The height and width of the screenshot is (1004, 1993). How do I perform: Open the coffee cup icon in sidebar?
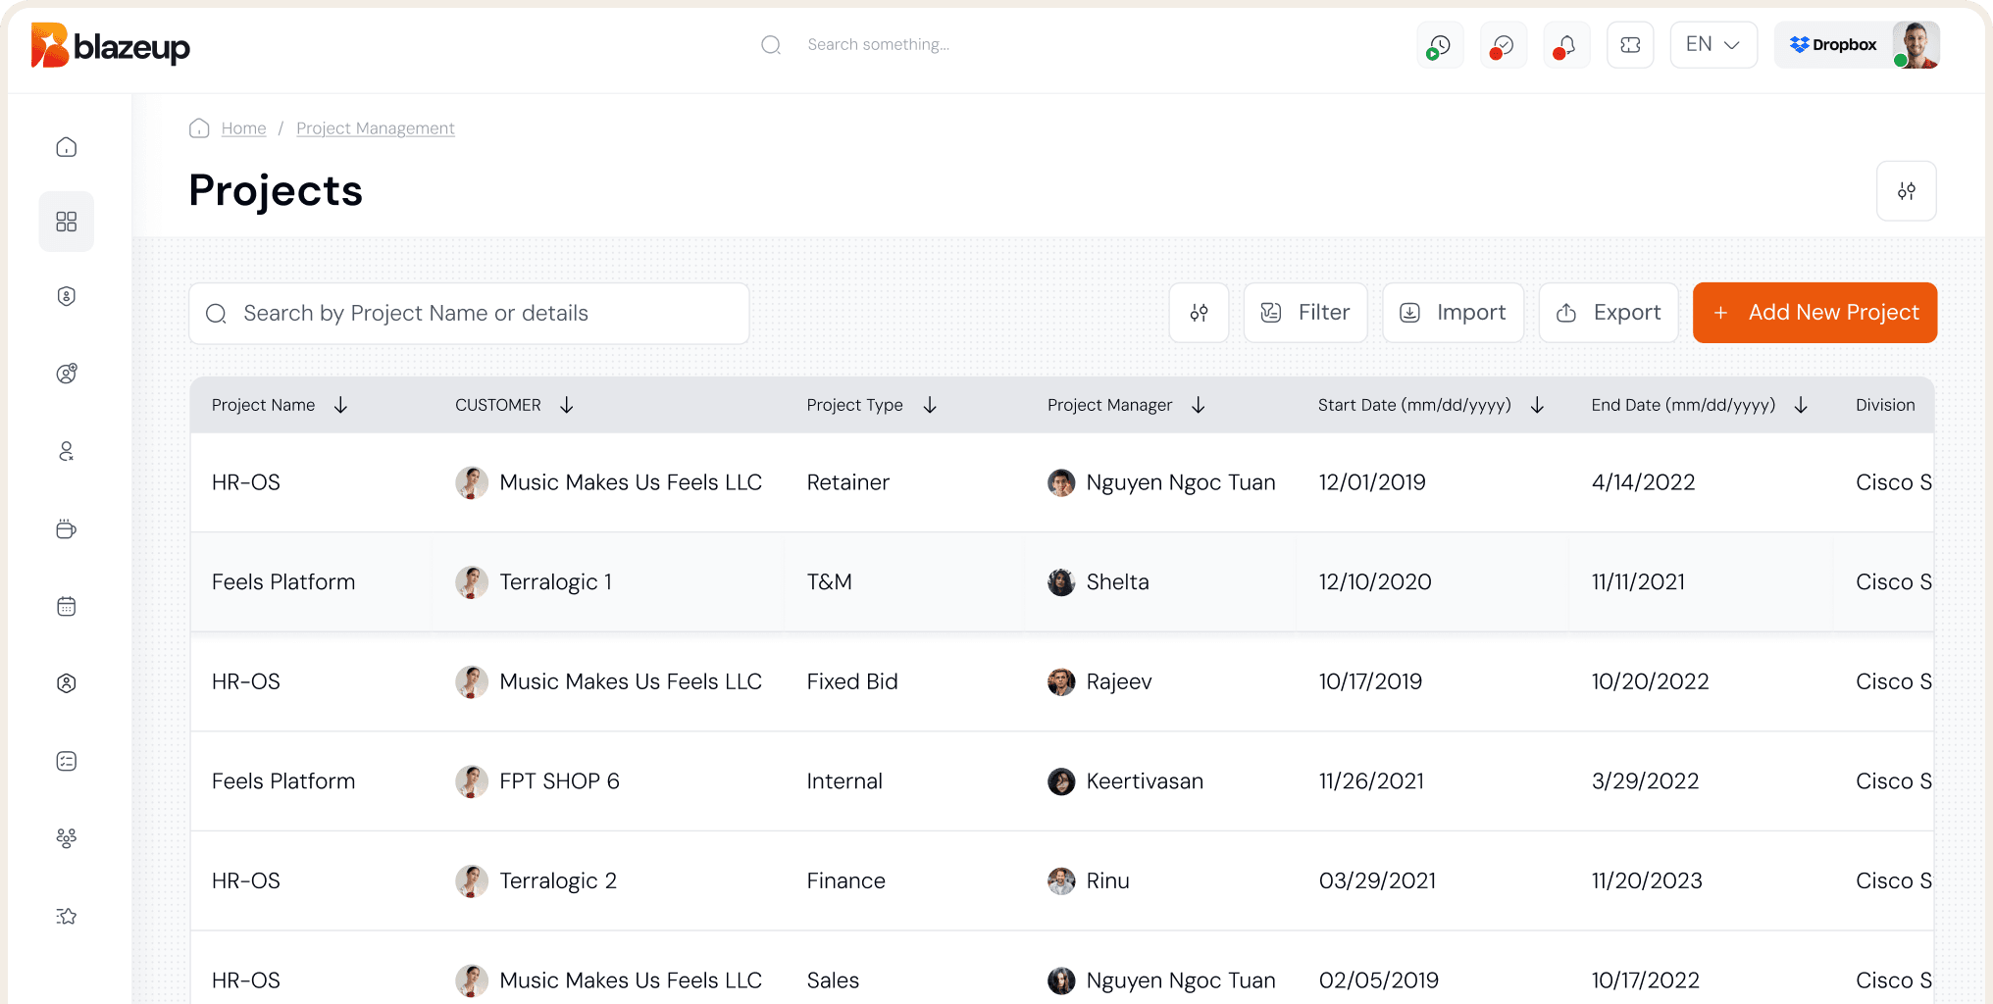click(x=67, y=529)
